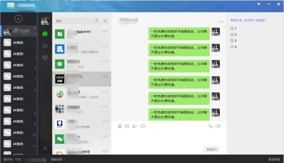Screen dimensions: 284x163
Task: Click the first blue link above the groups
Action: [236, 20]
